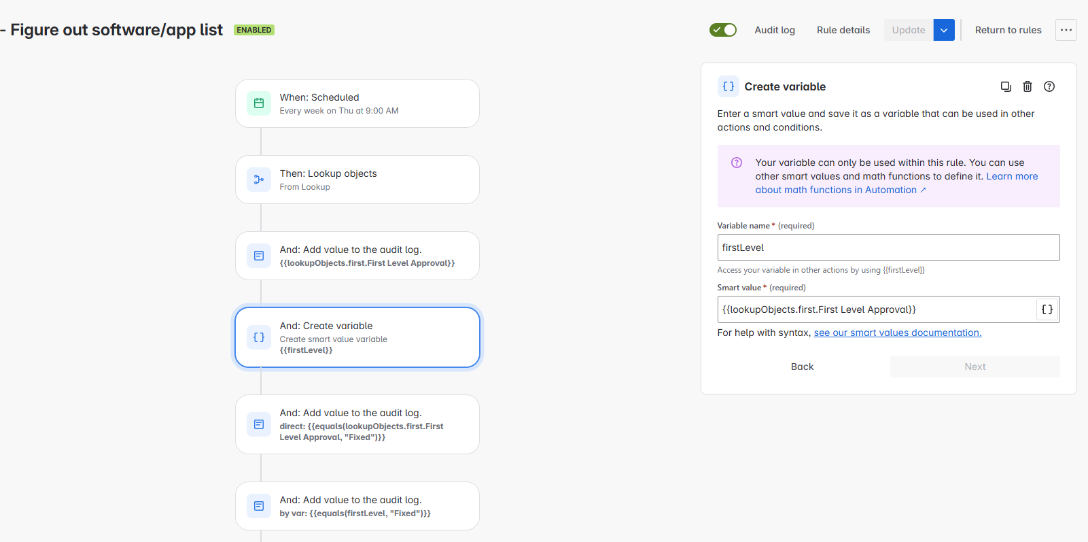
Task: Click the Create variable braces icon in flow
Action: (259, 337)
